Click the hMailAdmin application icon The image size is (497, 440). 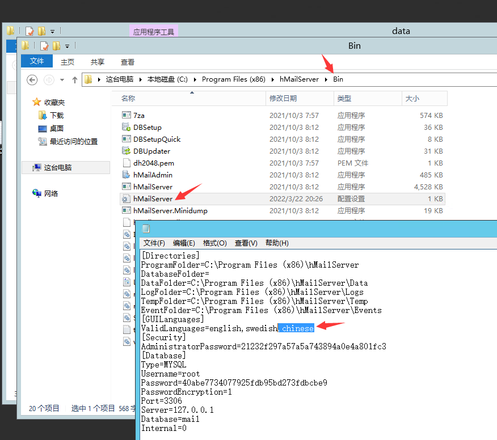click(x=127, y=175)
